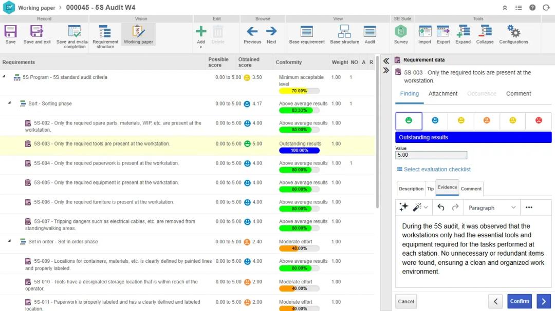The width and height of the screenshot is (555, 311).
Task: Click the Save and exit icon
Action: click(36, 32)
